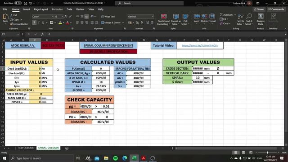Open the Insert tab

pyautogui.click(x=27, y=9)
